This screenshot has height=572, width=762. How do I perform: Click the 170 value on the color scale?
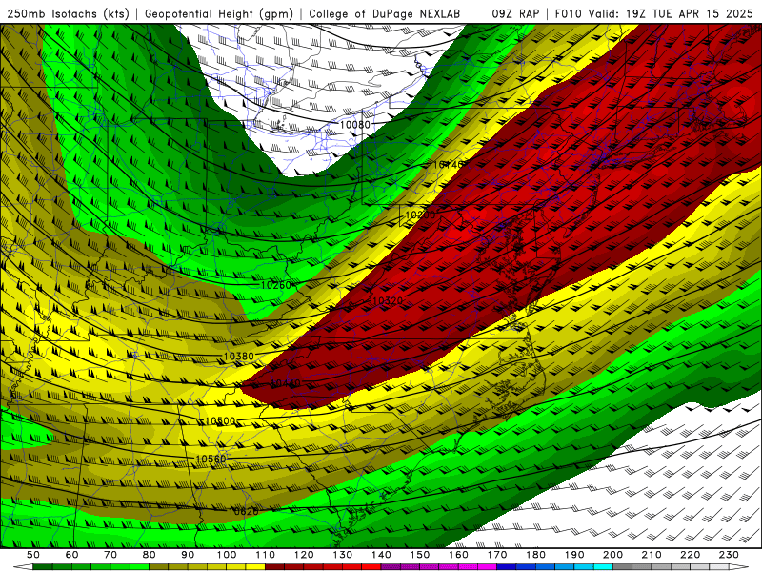pos(496,555)
